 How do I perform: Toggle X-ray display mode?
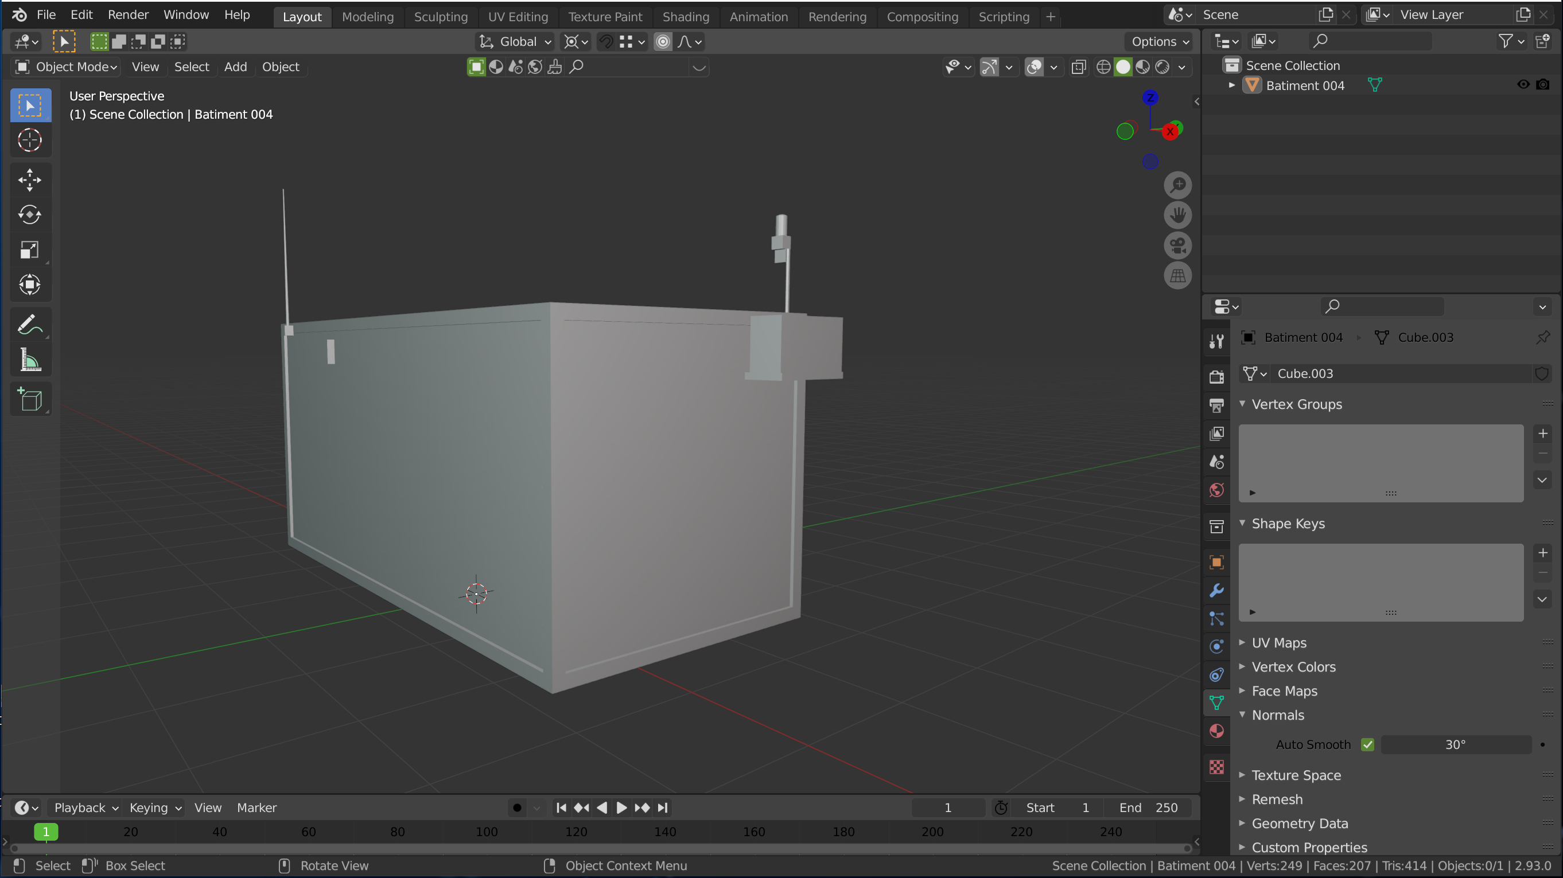pyautogui.click(x=1078, y=67)
